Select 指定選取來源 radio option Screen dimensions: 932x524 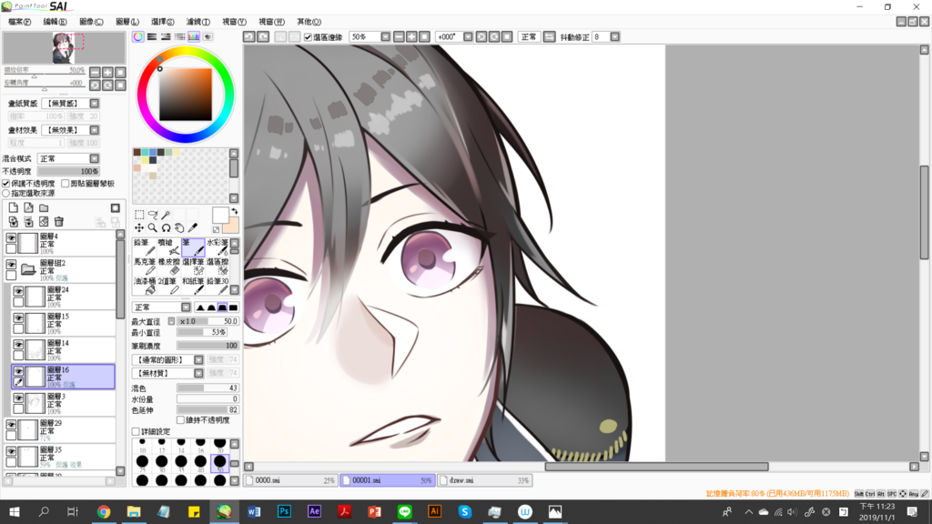coord(6,193)
